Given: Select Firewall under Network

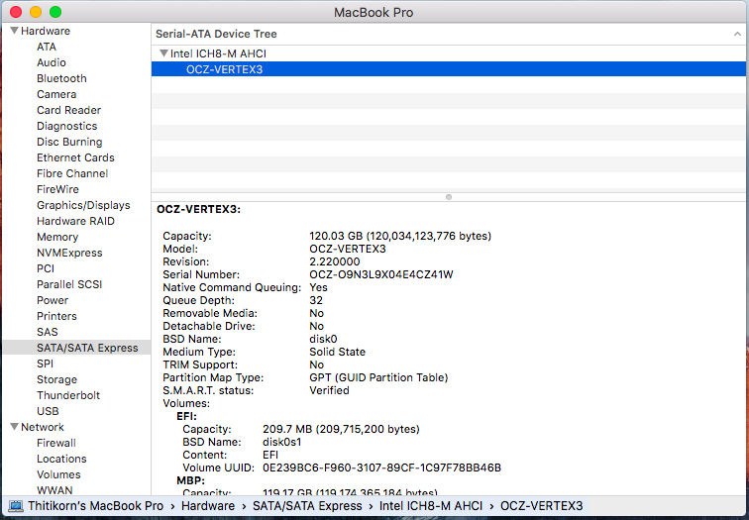Looking at the screenshot, I should click(x=56, y=443).
